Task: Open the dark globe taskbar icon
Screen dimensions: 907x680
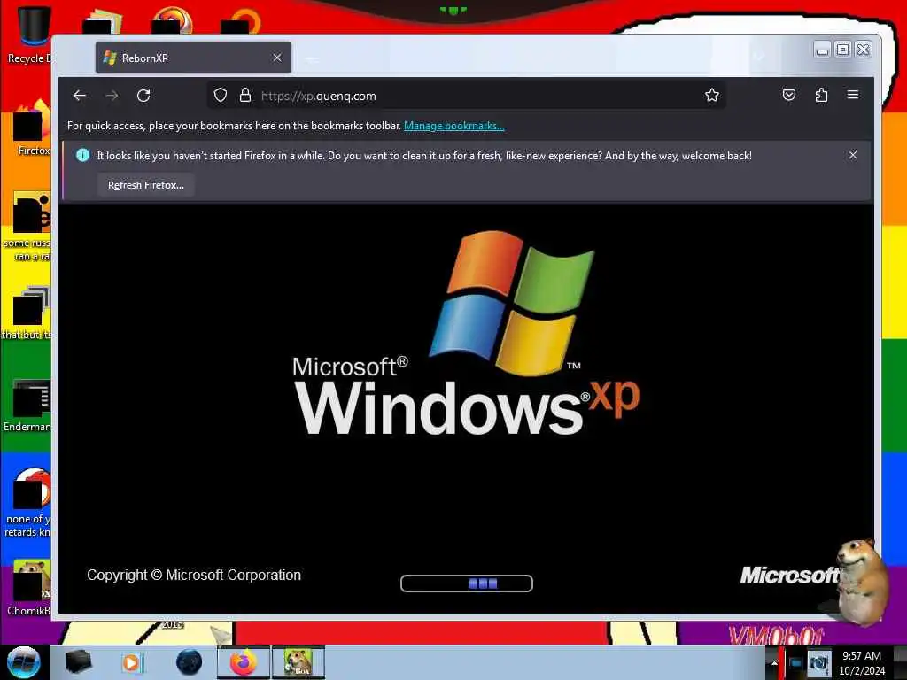Action: [x=190, y=662]
